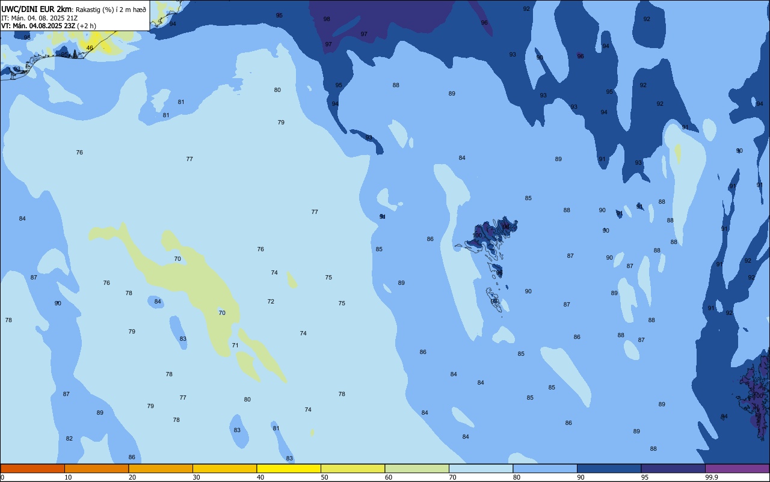Click the title text 'UWC/DINI EUR 2km'
Image resolution: width=770 pixels, height=482 pixels.
click(x=37, y=9)
